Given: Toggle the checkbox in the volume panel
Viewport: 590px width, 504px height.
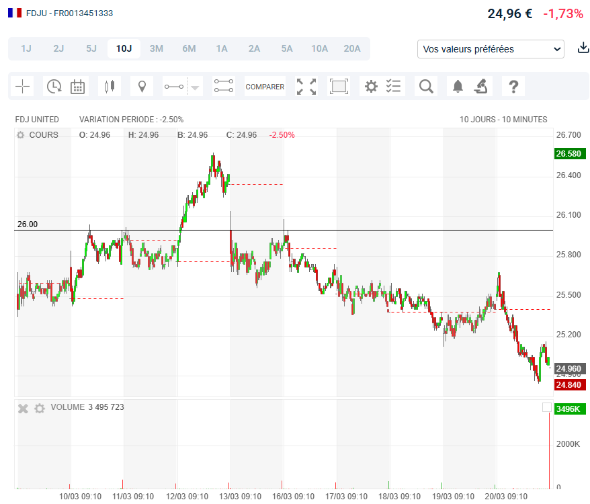Looking at the screenshot, I should tap(547, 408).
